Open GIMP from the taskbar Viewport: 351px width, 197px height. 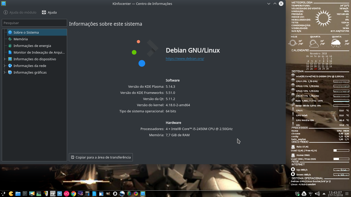pyautogui.click(x=108, y=194)
